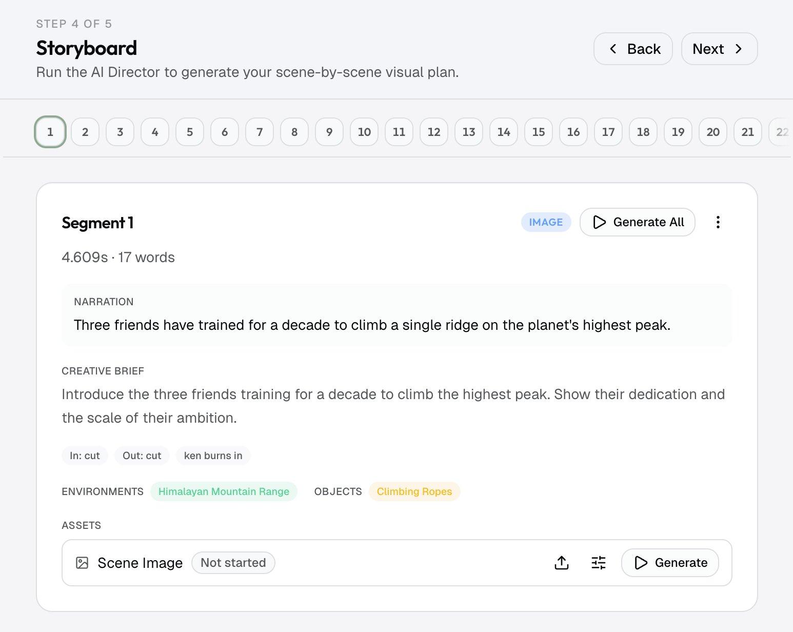
Task: Click the 'Storyboard' page title
Action: pos(86,48)
